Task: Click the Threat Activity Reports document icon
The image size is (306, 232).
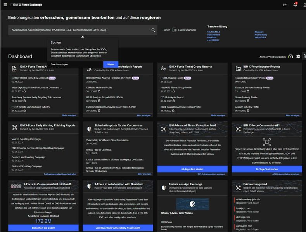Action: [14, 68]
